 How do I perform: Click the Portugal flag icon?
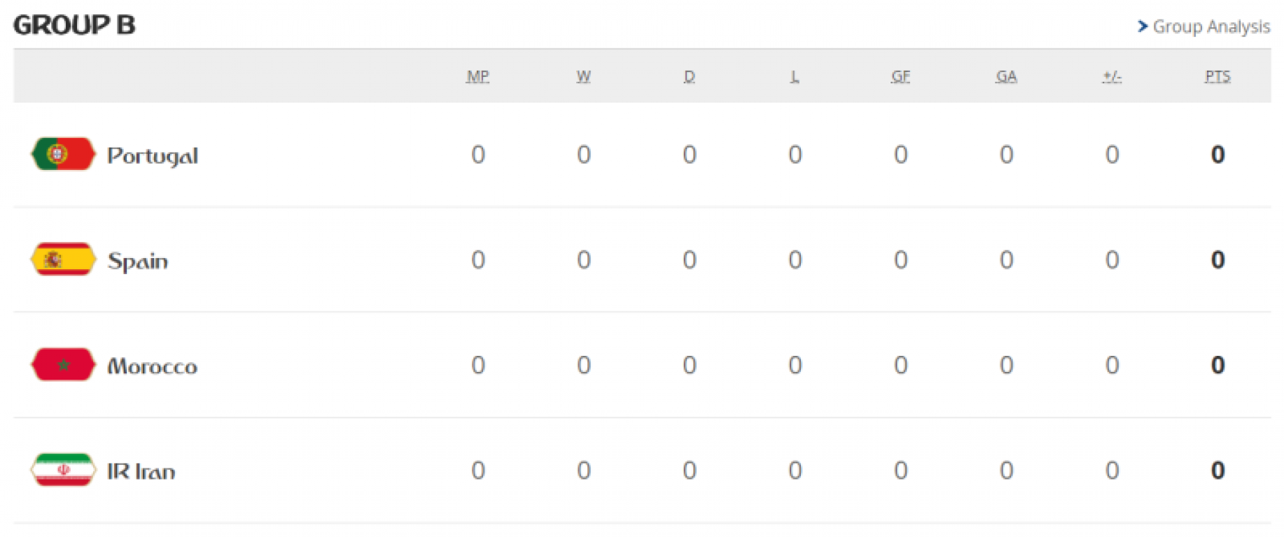pos(63,154)
